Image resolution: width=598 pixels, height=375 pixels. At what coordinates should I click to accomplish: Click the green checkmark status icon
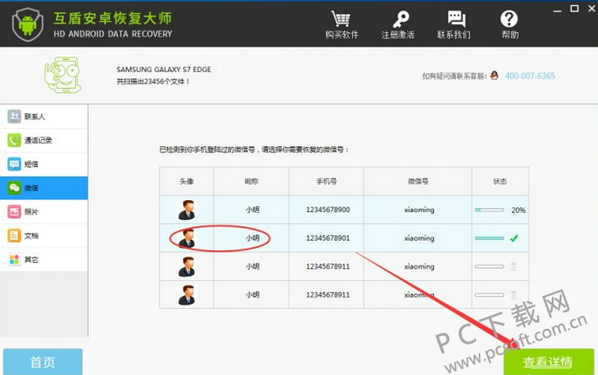514,238
